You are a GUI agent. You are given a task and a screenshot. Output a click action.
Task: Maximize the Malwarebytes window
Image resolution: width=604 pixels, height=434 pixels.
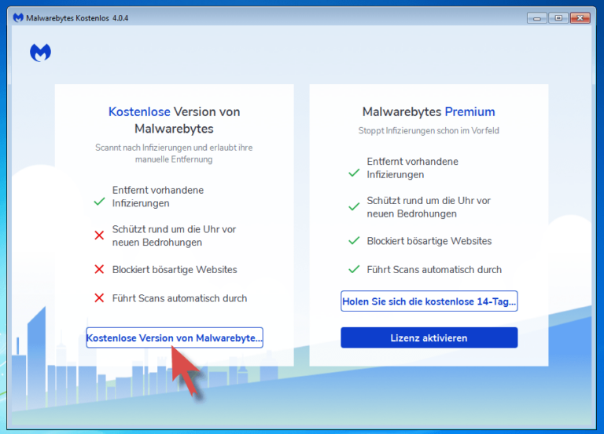(558, 18)
